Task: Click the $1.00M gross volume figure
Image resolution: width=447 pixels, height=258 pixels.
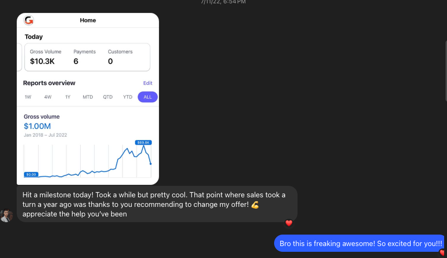Action: [37, 126]
